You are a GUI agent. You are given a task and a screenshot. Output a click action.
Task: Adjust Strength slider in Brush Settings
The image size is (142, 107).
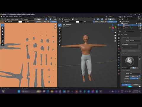click(133, 78)
